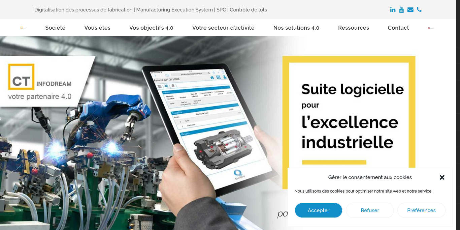Click Accepter to accept cookies
The height and width of the screenshot is (230, 460).
pyautogui.click(x=318, y=210)
